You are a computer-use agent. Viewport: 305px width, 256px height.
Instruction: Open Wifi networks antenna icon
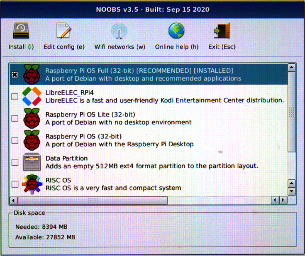[x=119, y=31]
